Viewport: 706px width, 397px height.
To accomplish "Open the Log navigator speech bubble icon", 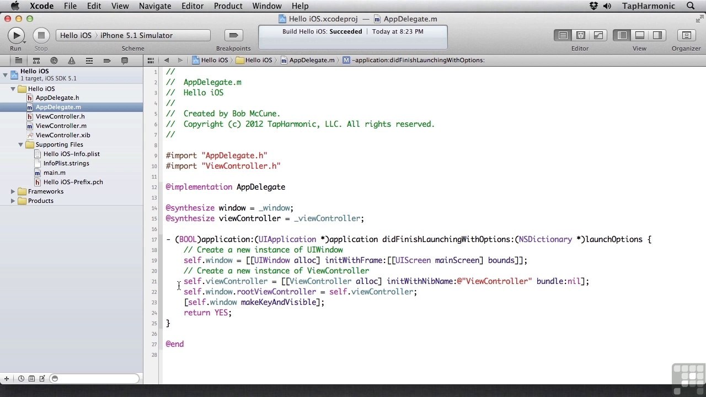I will pyautogui.click(x=125, y=61).
